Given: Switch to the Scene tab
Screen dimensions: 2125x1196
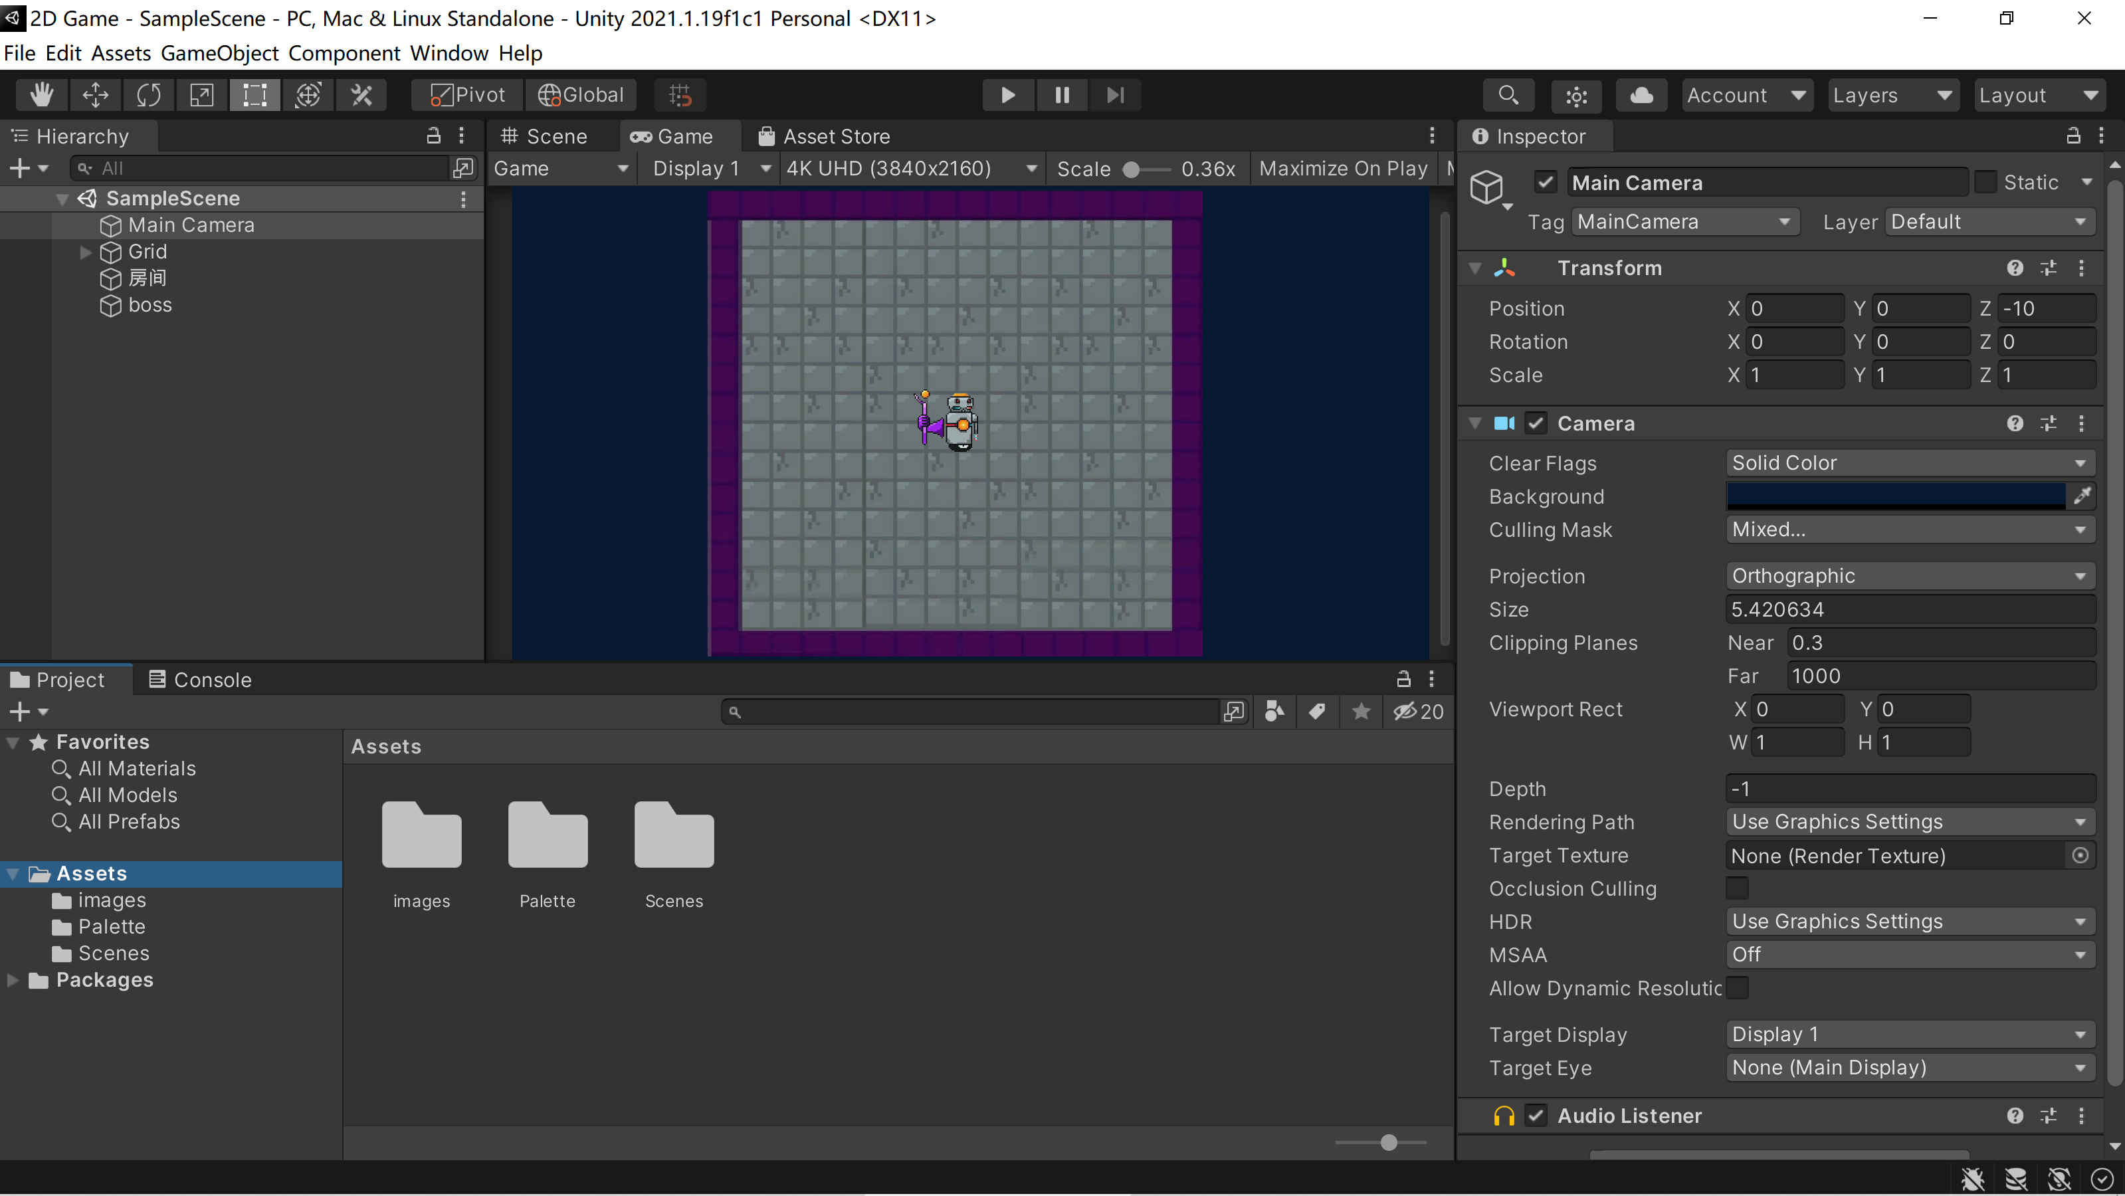Looking at the screenshot, I should coord(544,136).
